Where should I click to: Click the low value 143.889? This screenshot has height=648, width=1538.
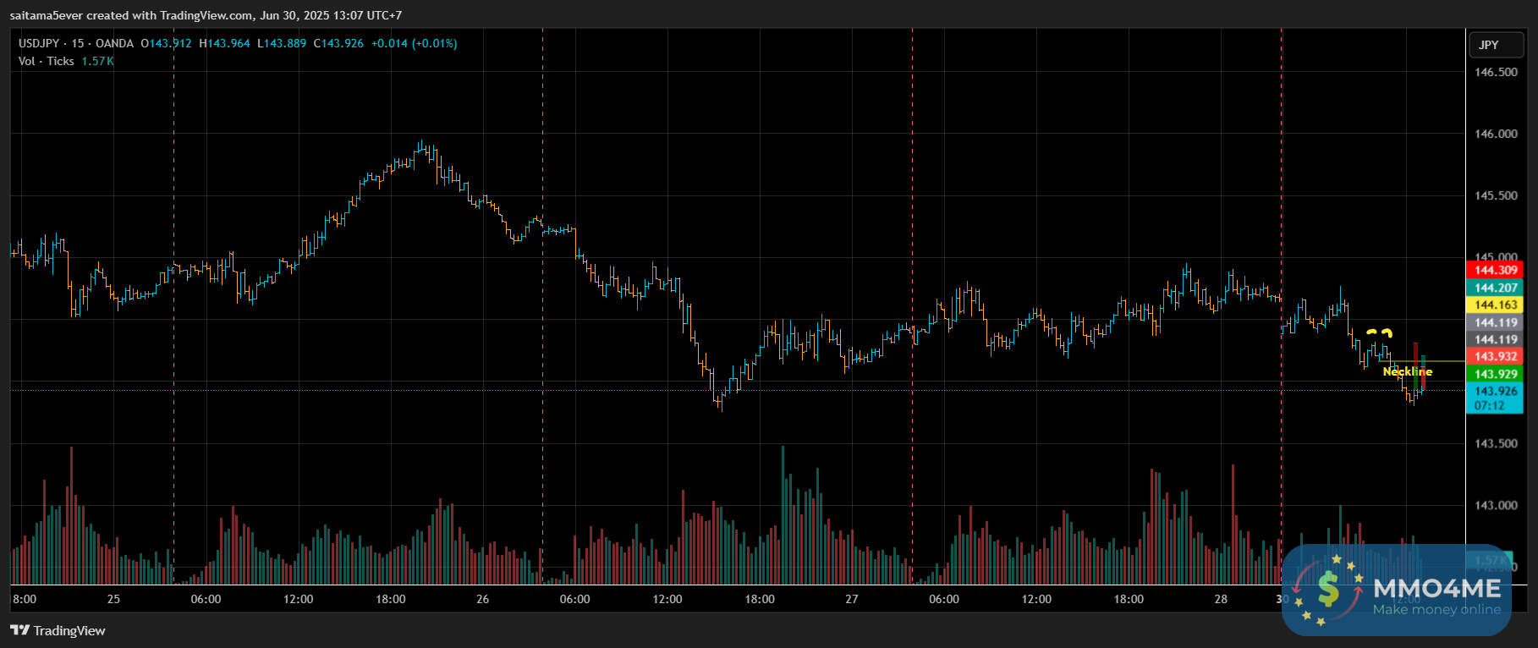(x=285, y=43)
